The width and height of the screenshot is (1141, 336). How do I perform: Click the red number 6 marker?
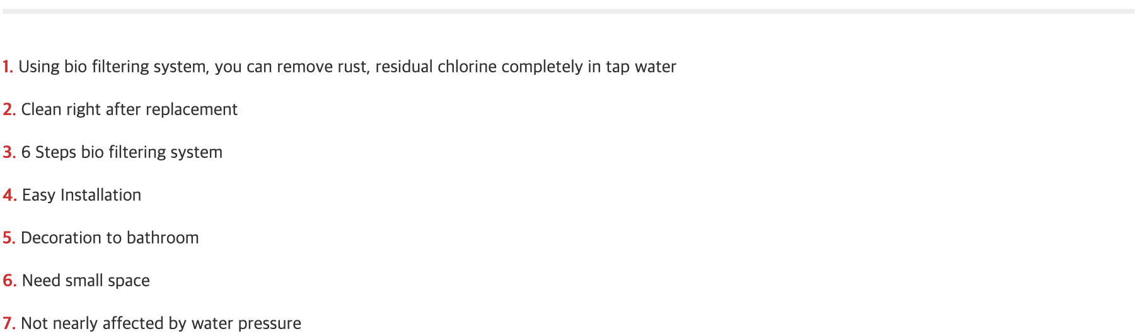click(9, 281)
